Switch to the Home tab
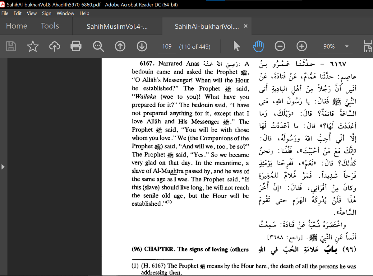The width and height of the screenshot is (373, 276). (x=17, y=26)
